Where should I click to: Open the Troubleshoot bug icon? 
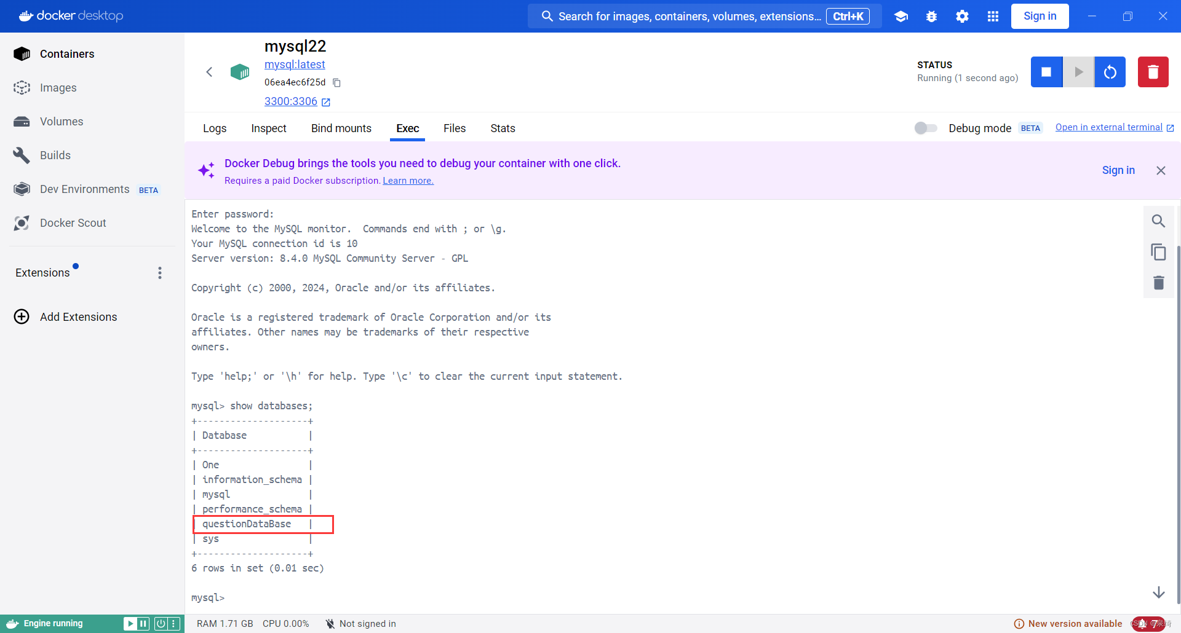[x=932, y=17]
